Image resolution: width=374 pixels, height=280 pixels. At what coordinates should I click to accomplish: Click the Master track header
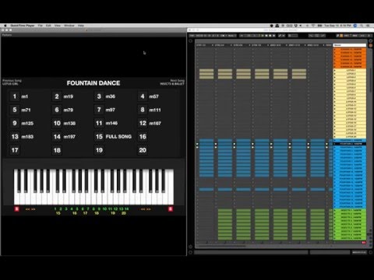[350, 45]
